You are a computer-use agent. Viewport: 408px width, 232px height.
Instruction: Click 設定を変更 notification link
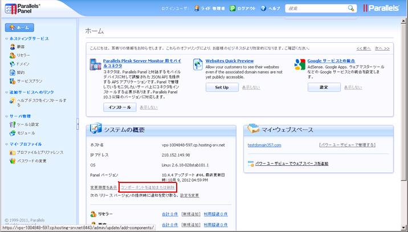189,196
